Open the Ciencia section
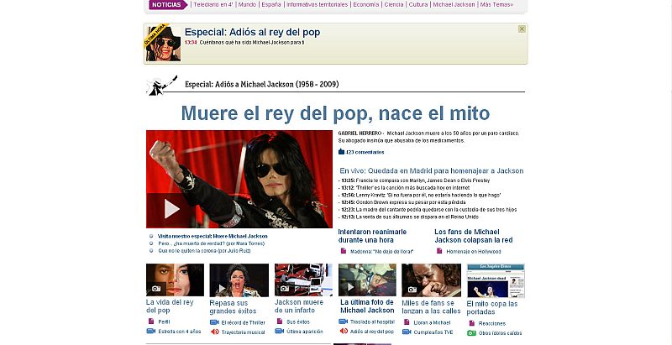672x345 pixels. click(x=394, y=5)
